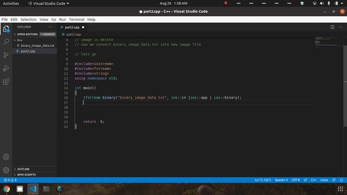Open the Edit menu
This screenshot has width=347, height=195.
[14, 19]
